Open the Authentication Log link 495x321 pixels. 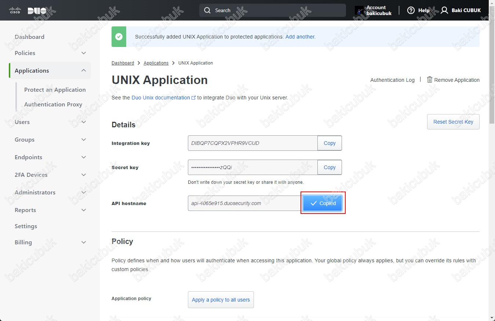(x=392, y=80)
